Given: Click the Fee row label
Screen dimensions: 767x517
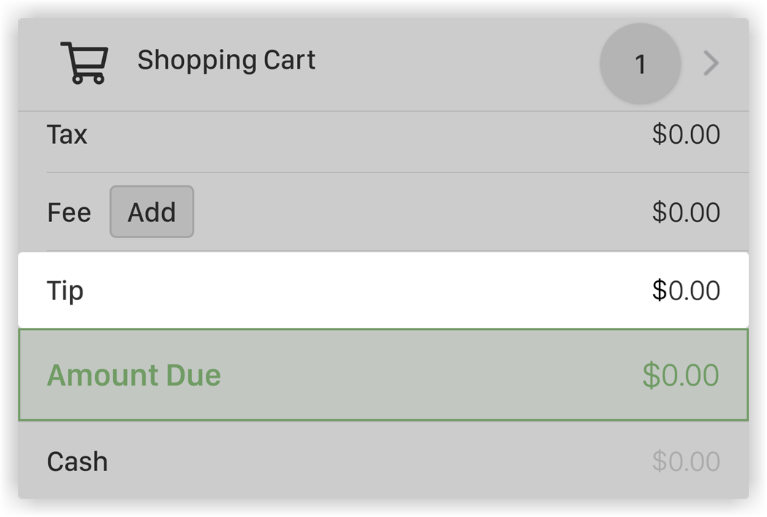Looking at the screenshot, I should pyautogui.click(x=69, y=212).
